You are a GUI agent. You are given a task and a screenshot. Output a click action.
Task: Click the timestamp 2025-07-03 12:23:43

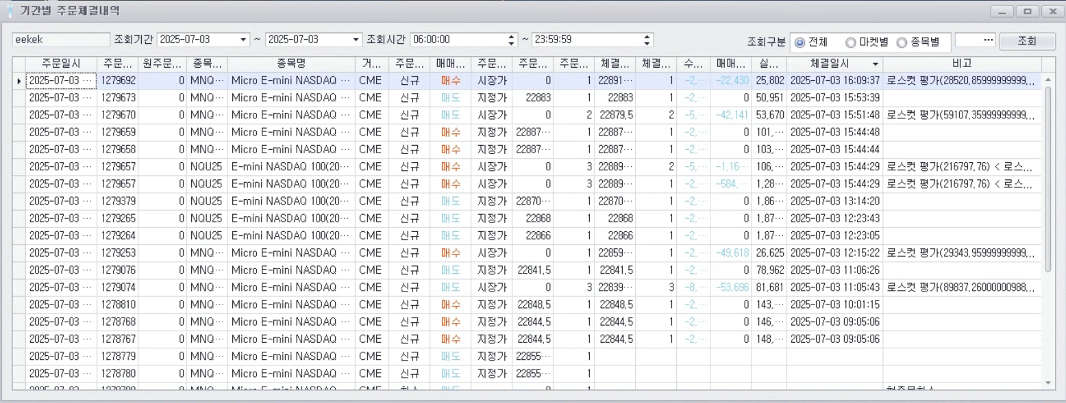[x=835, y=218]
